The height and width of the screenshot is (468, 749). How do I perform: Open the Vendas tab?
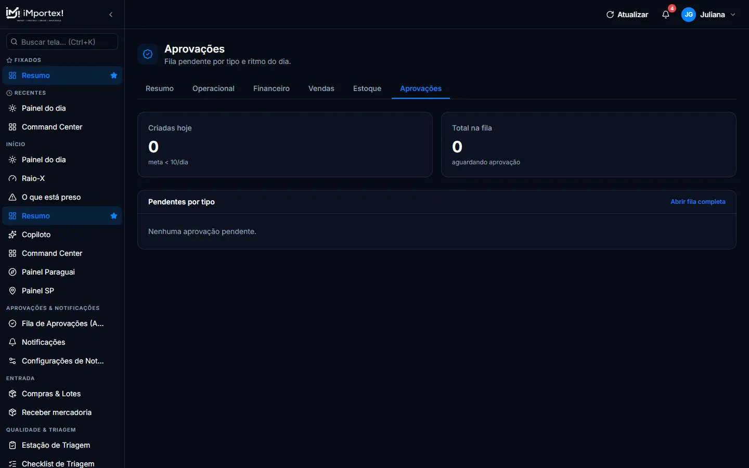[x=321, y=88]
